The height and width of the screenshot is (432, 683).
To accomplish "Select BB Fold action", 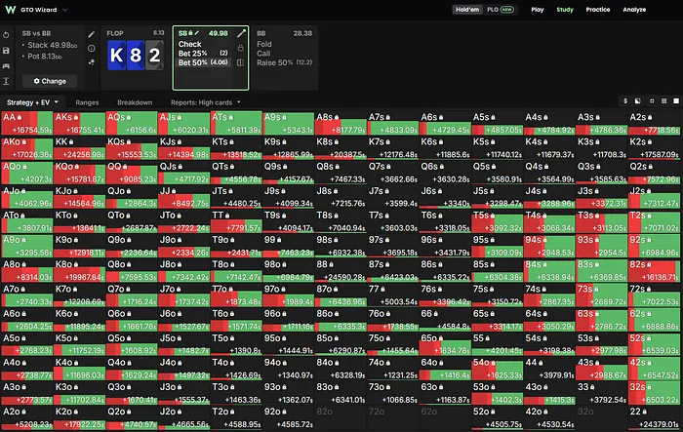I will [x=264, y=44].
